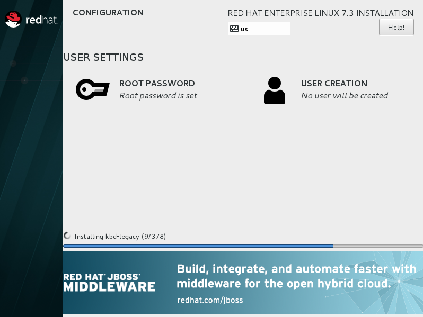This screenshot has width=423, height=317.
Task: Click the Red Hat logo in sidebar
Action: 31,19
